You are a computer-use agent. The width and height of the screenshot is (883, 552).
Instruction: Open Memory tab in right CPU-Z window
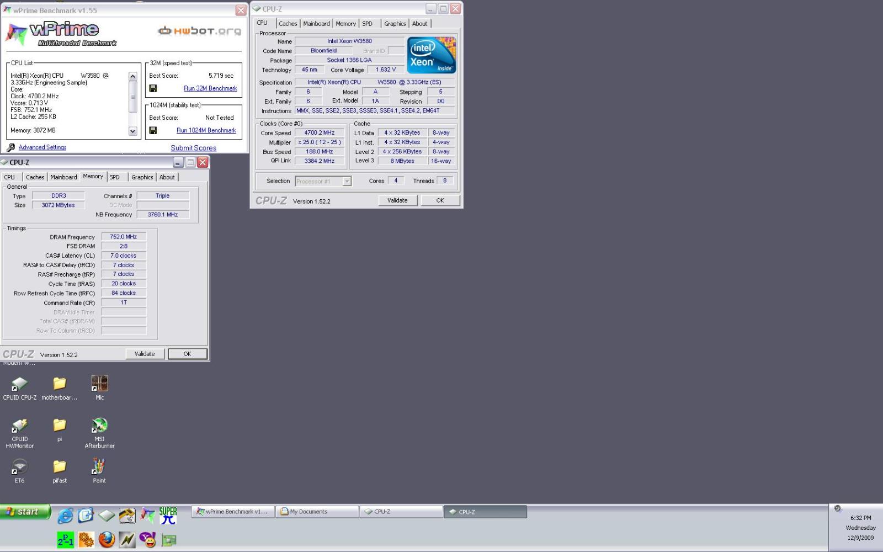[345, 24]
